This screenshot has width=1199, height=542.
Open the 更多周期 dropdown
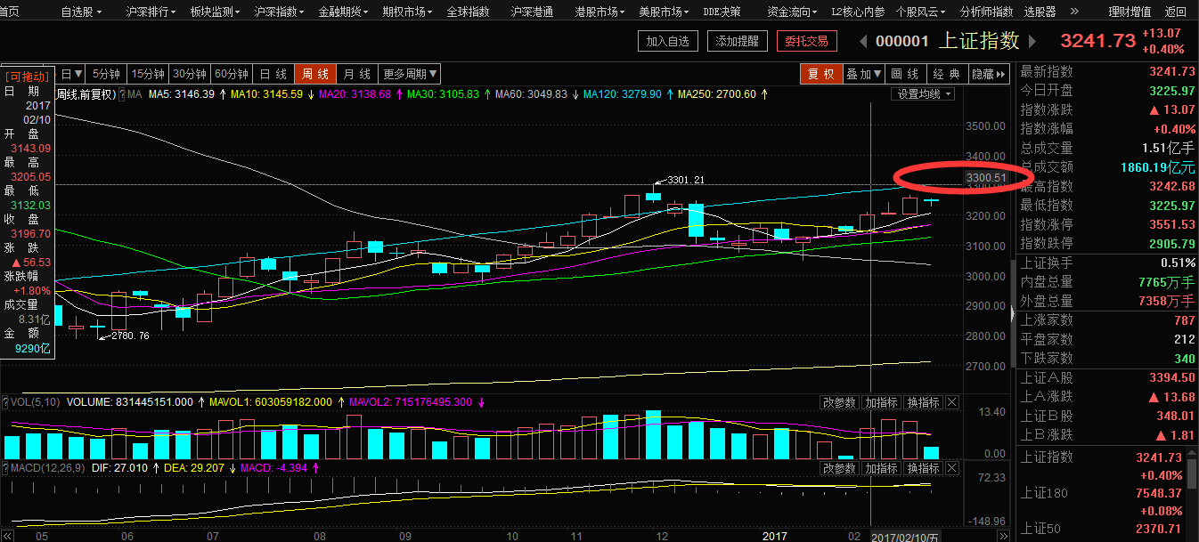click(410, 74)
